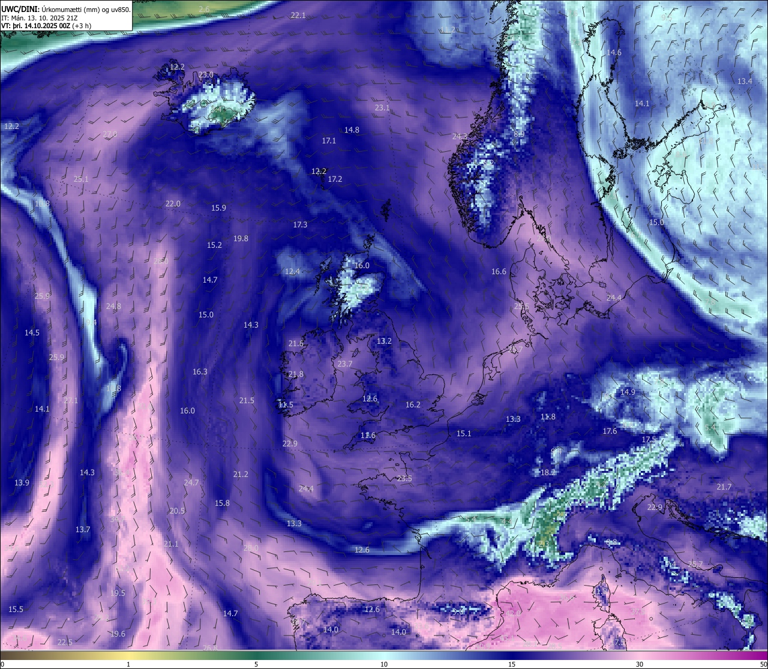Screen dimensions: 768x669
Task: Click the 13.7 value on the map
Action: (x=83, y=529)
